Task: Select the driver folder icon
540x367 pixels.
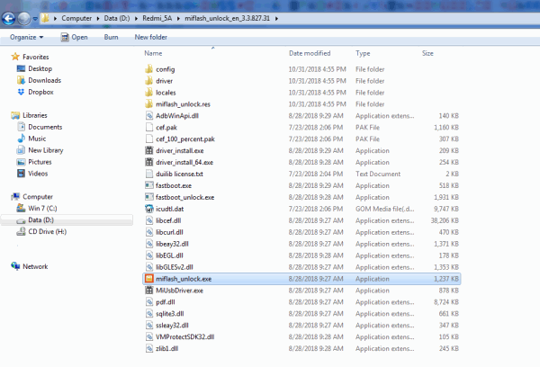Action: point(148,81)
